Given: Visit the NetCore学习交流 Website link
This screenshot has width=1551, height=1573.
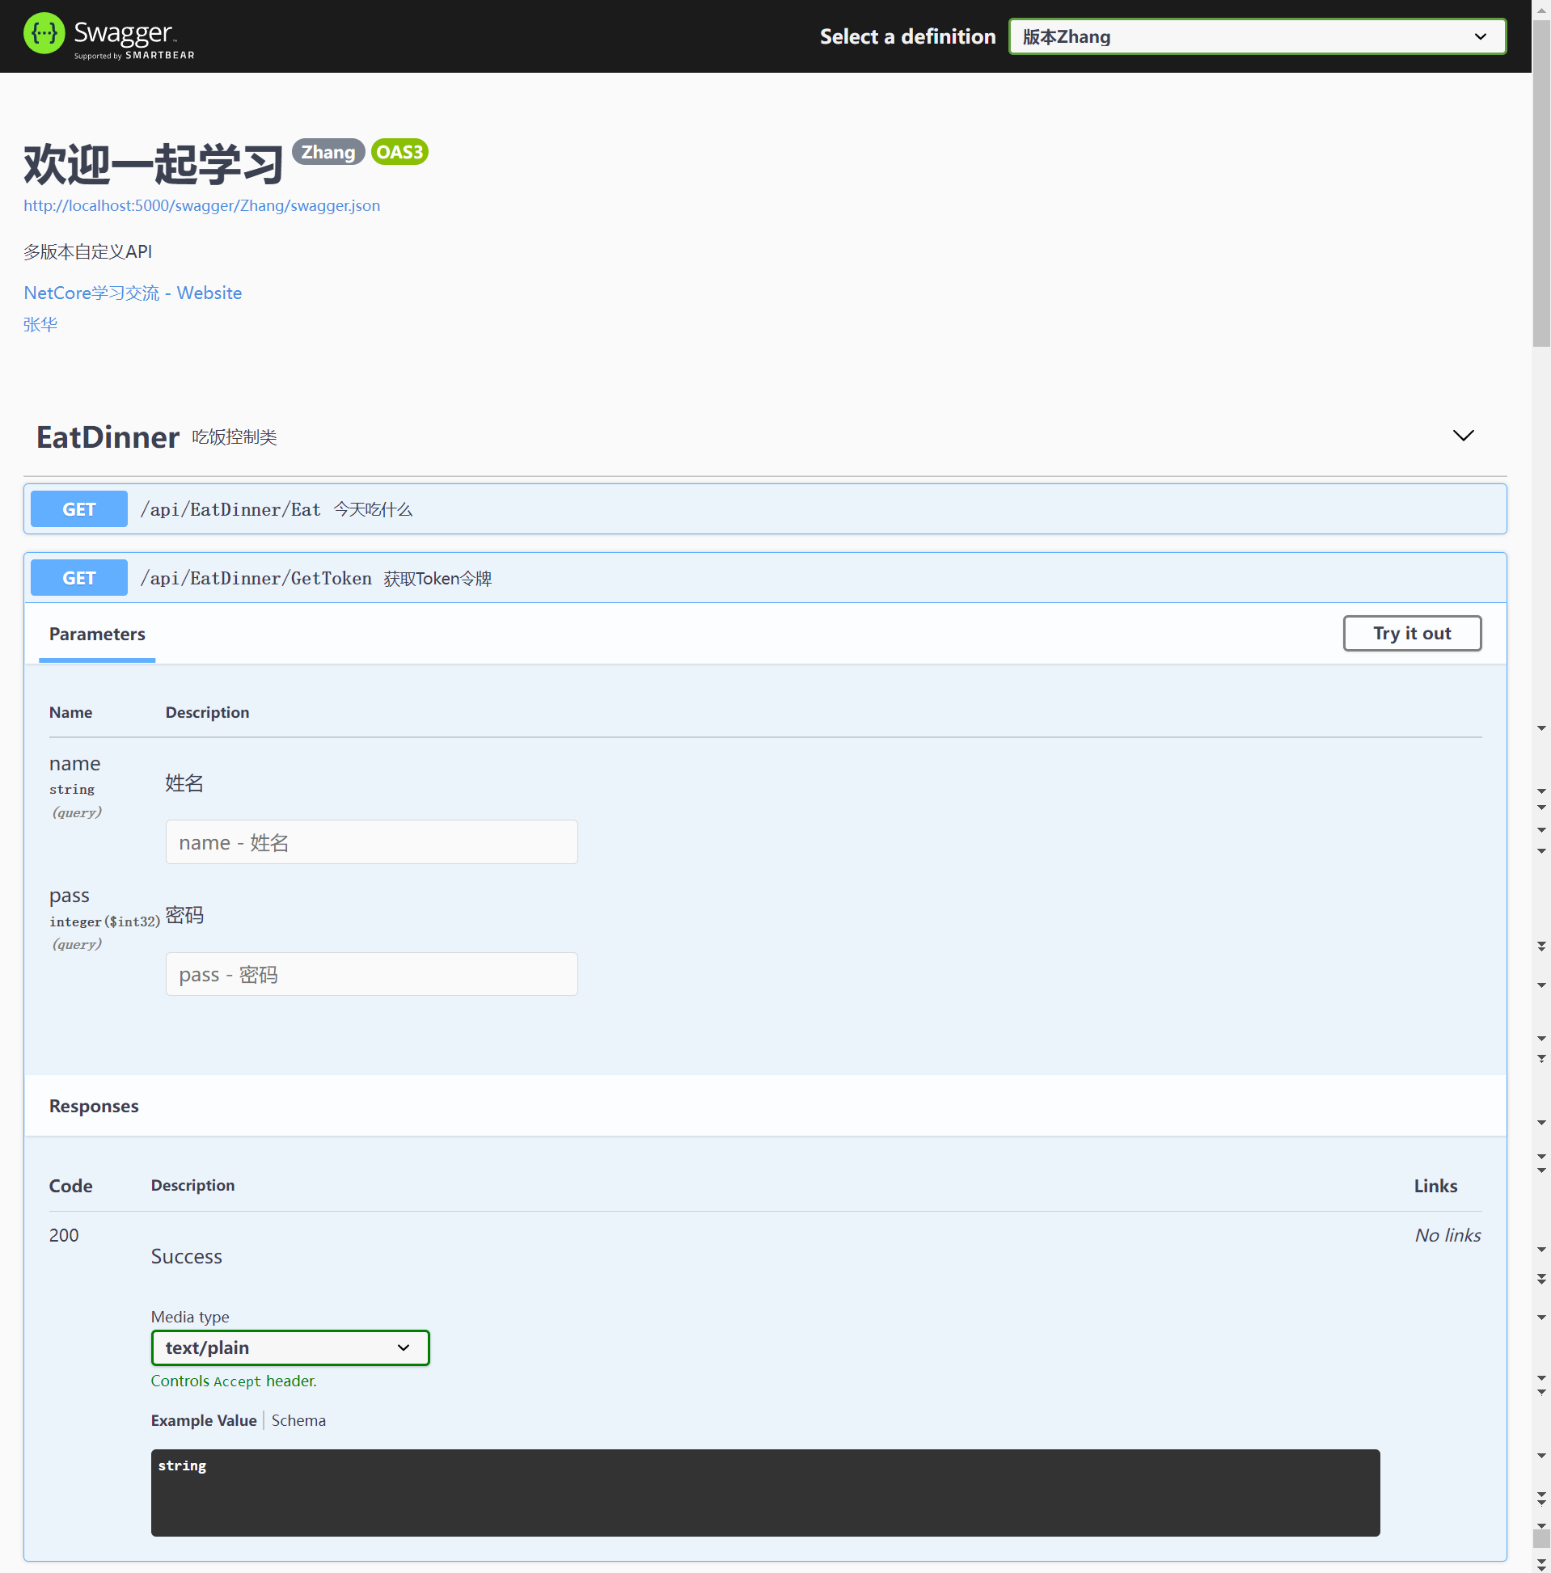Looking at the screenshot, I should click(133, 293).
